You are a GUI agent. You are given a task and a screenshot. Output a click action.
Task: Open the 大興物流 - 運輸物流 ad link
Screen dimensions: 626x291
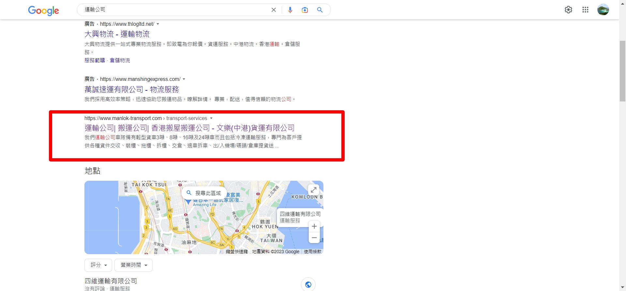point(117,34)
